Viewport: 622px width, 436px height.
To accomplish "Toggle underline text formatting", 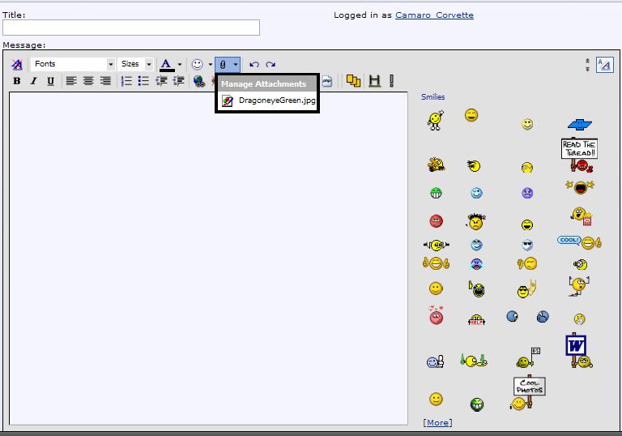I will (x=50, y=81).
